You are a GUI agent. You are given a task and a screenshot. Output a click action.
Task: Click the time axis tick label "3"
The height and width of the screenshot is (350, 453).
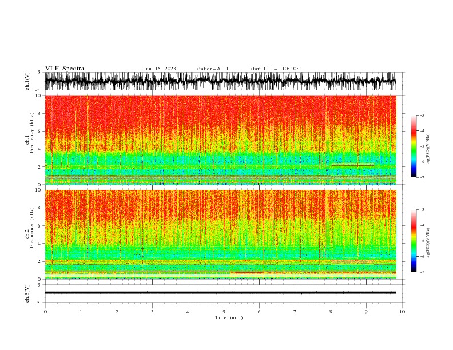click(152, 312)
